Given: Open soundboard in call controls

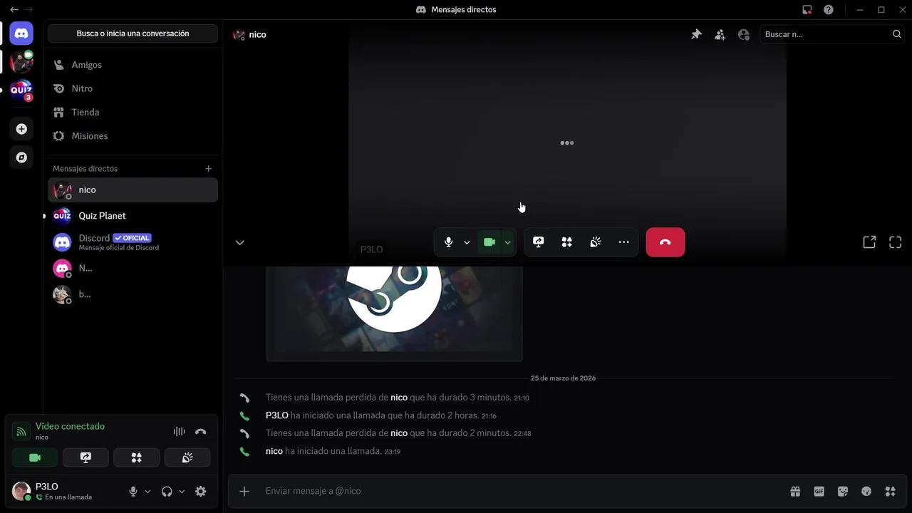Looking at the screenshot, I should 596,242.
